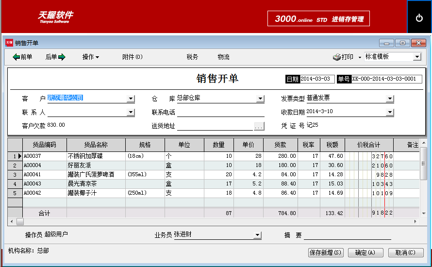Screen dimensions: 432x267
Task: Open the 业务员 dropdown arrow
Action: coord(257,235)
